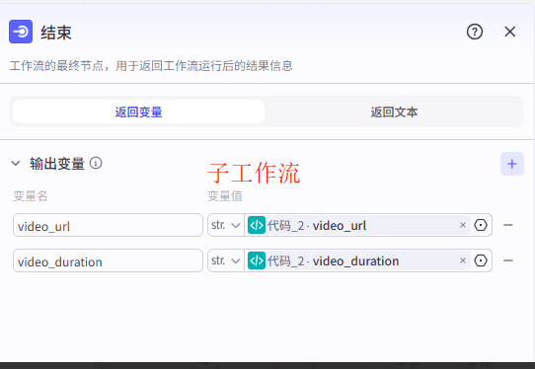Edit the video_url variable name field
This screenshot has height=369, width=535.
pyautogui.click(x=108, y=225)
